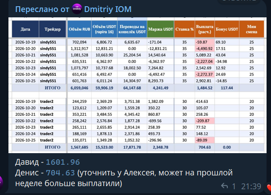Screen dimensions: 271x195
Task: Click the 14,540.64 margin cell
Action: click(x=161, y=55)
